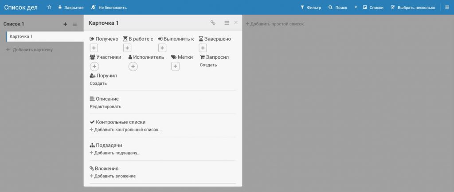This screenshot has width=454, height=192.
Task: Enable Выбрать несколько multi-select
Action: 413,8
